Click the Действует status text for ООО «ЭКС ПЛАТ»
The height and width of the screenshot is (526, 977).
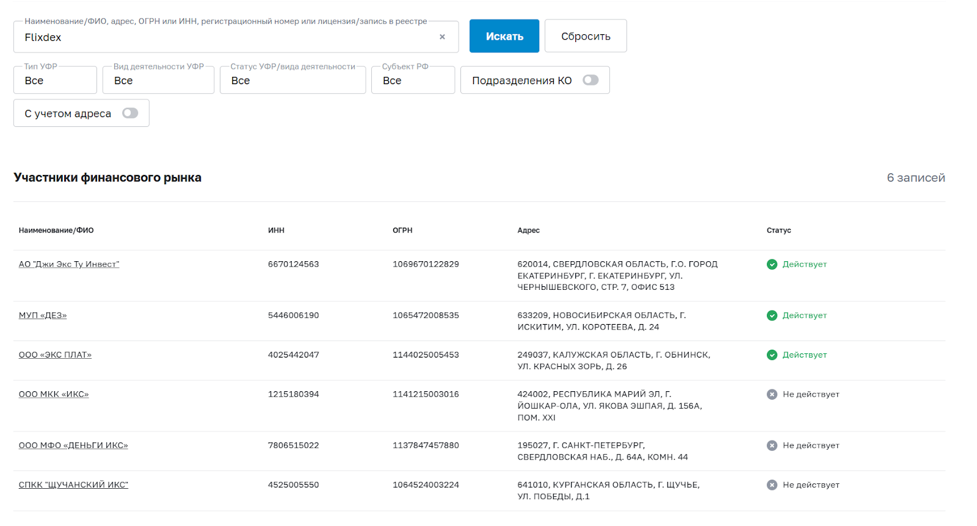(805, 355)
